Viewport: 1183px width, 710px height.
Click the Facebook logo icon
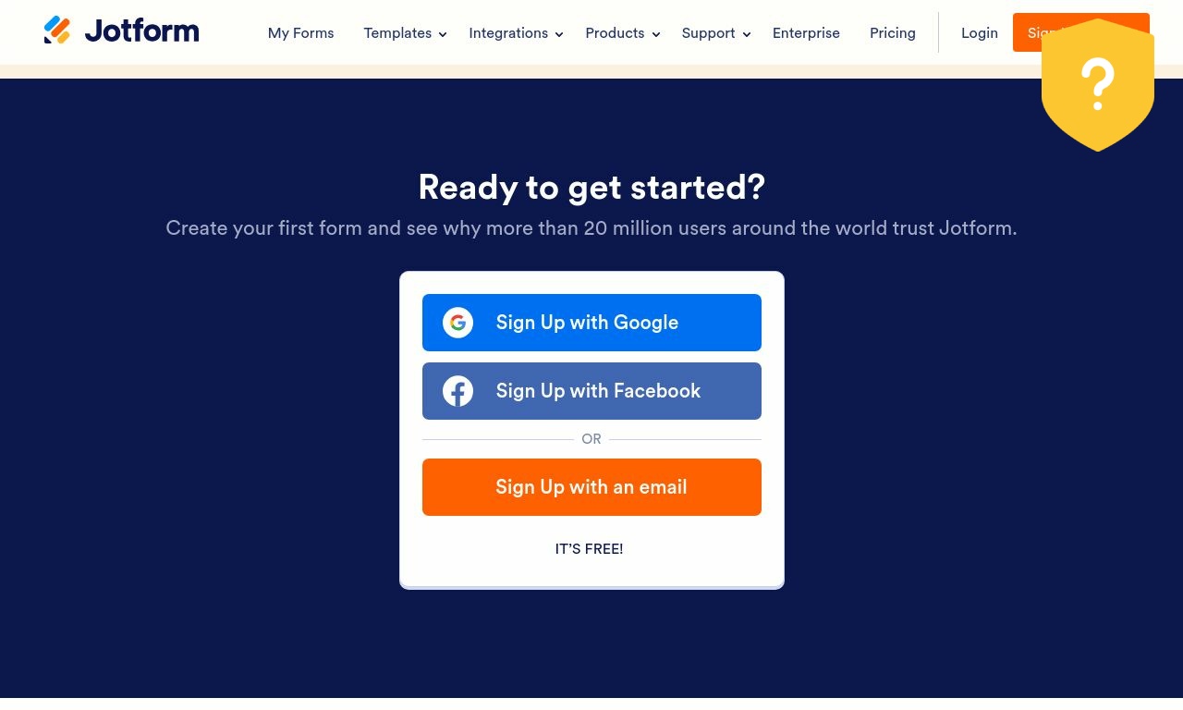click(457, 391)
